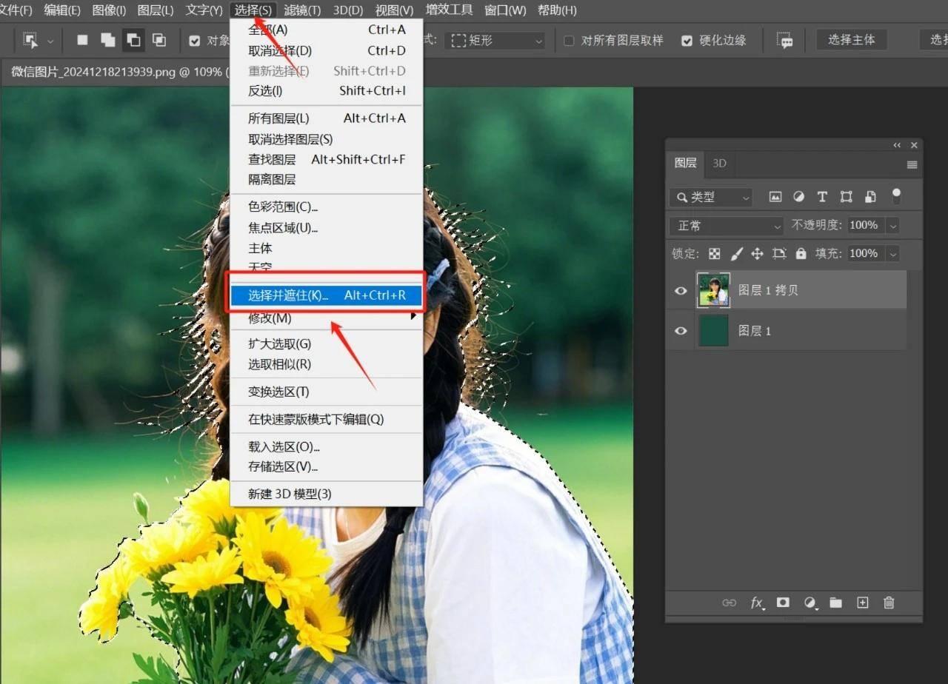Lock layer position with move lock icon
This screenshot has height=684, width=948.
click(x=757, y=253)
